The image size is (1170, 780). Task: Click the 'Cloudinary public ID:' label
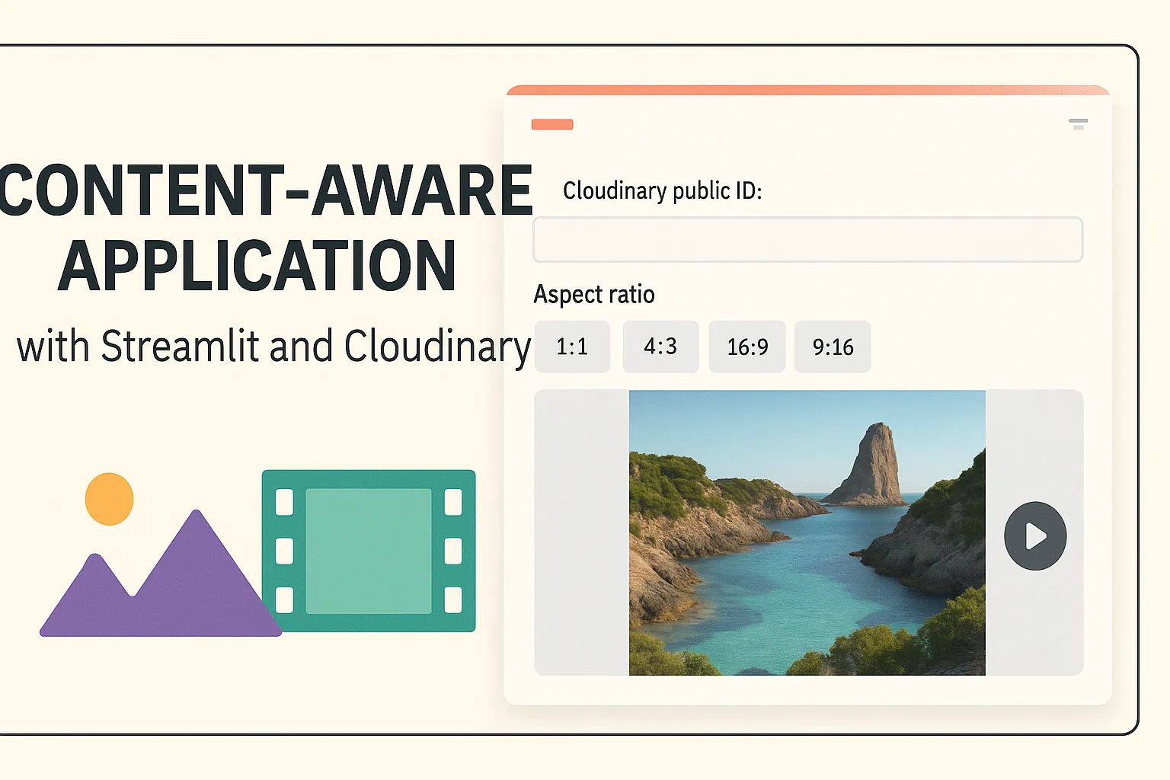point(662,190)
